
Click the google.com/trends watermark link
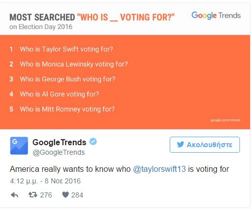coord(225,120)
